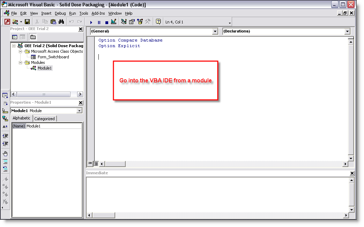
Task: Switch to the Categorized tab
Action: coord(44,119)
